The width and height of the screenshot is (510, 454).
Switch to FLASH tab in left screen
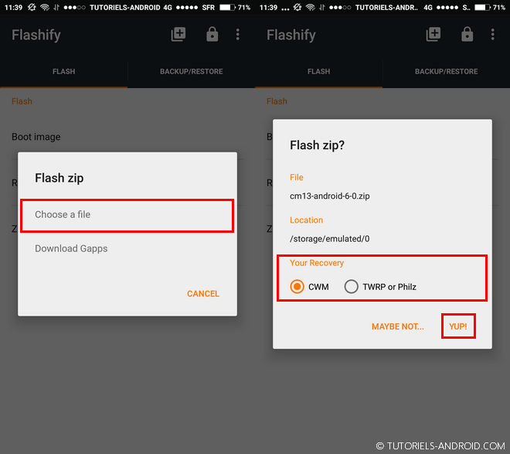pyautogui.click(x=63, y=72)
